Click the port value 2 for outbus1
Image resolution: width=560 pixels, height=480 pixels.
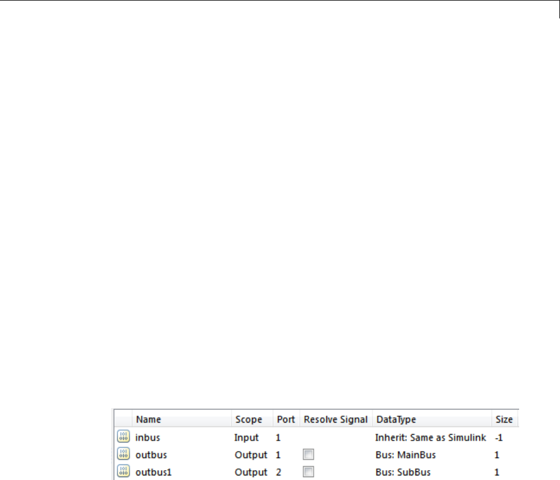pyautogui.click(x=279, y=472)
